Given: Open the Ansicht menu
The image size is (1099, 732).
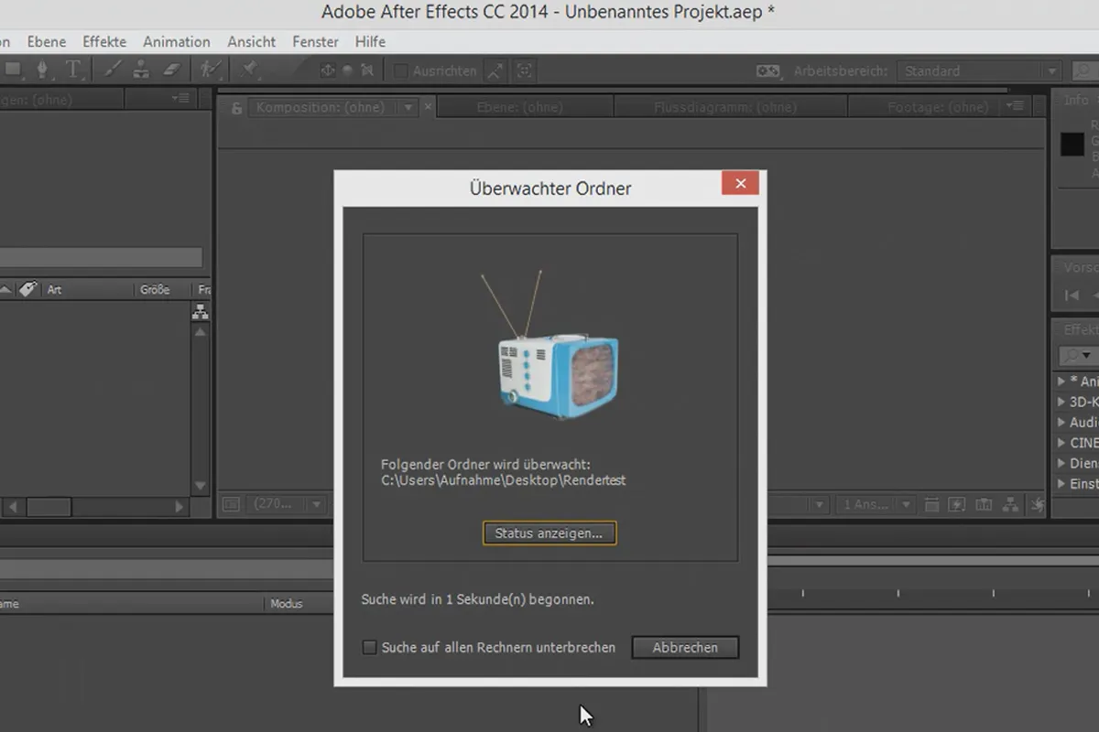Looking at the screenshot, I should point(252,42).
